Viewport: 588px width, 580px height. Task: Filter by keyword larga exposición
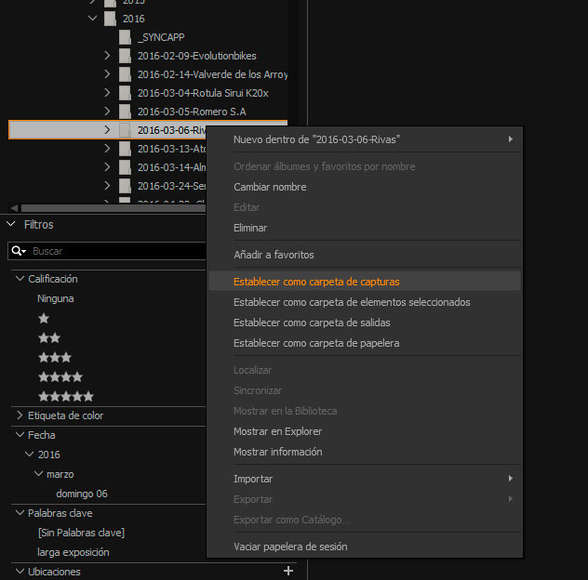click(73, 552)
